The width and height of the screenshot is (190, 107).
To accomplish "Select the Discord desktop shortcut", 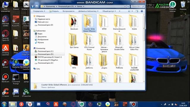I will pyautogui.click(x=16, y=92).
